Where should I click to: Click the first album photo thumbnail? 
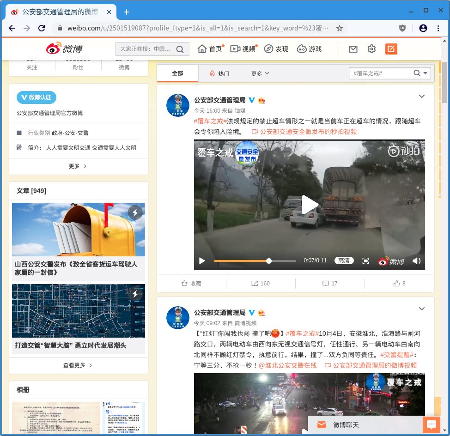56,418
